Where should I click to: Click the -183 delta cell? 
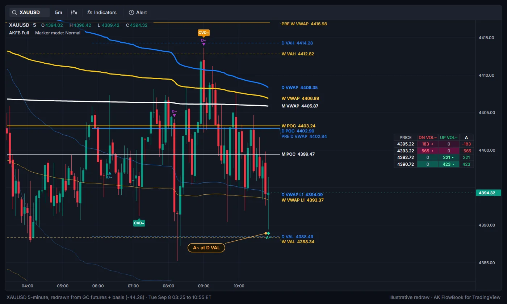click(466, 144)
